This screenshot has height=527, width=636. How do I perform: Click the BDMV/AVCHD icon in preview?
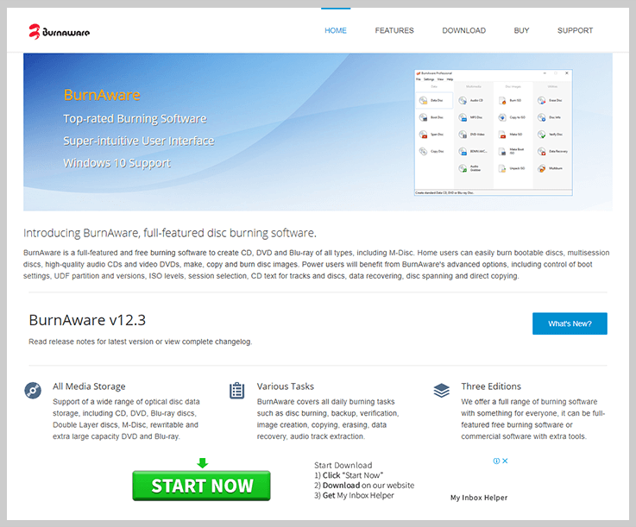(463, 151)
